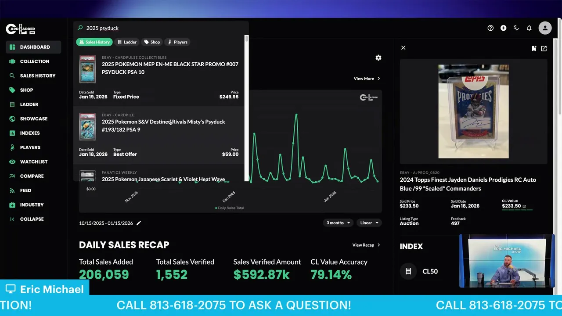Click the Indexes sidebar icon
Viewport: 562px width, 316px height.
point(12,133)
